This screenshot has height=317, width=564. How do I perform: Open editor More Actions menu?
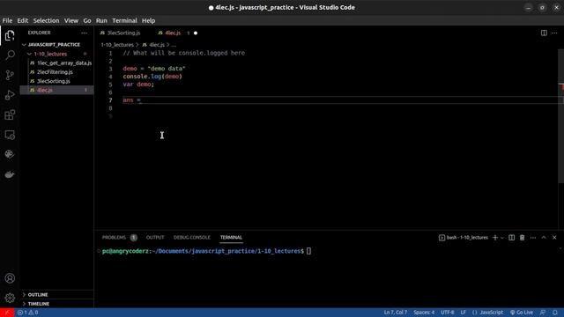click(x=554, y=33)
